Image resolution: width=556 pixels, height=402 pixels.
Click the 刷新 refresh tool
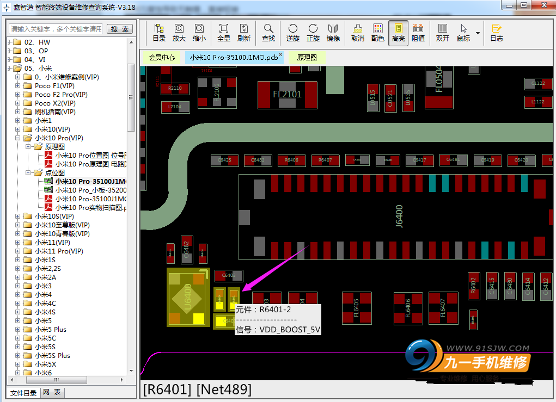[244, 33]
